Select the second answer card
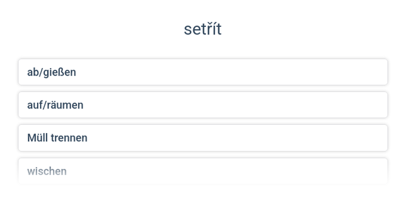Viewport: 406px width, 203px height. coord(203,105)
